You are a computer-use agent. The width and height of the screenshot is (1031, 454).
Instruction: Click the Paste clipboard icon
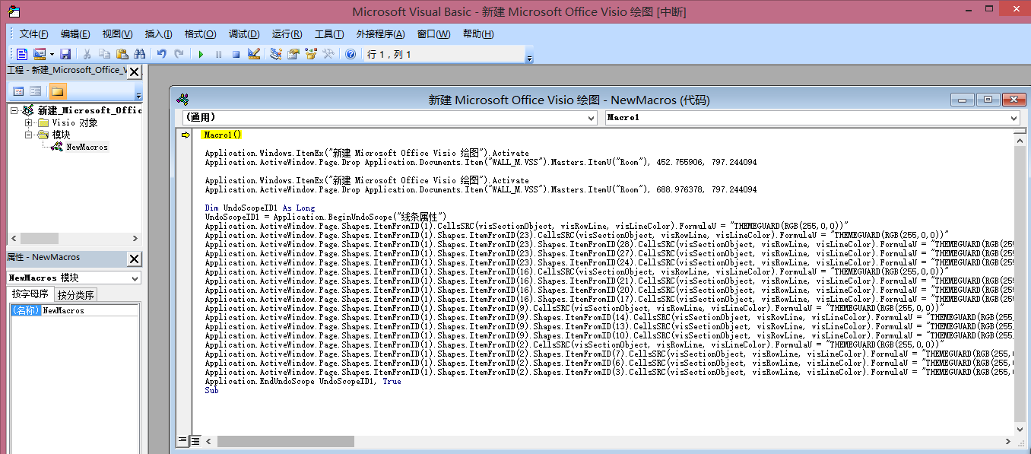(122, 54)
